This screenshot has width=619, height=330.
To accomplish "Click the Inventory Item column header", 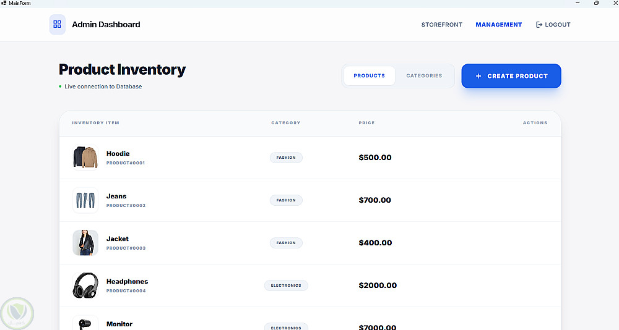I will click(95, 122).
